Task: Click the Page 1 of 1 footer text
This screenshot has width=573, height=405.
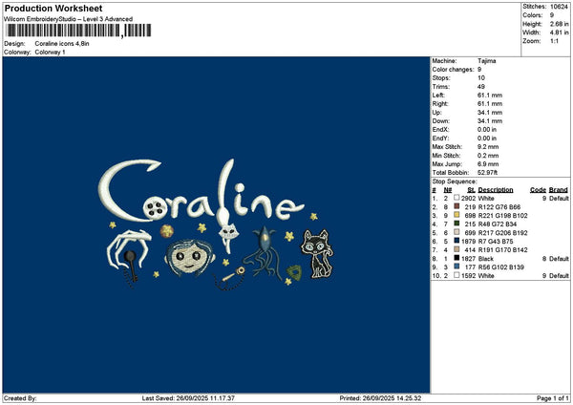Action: 552,398
